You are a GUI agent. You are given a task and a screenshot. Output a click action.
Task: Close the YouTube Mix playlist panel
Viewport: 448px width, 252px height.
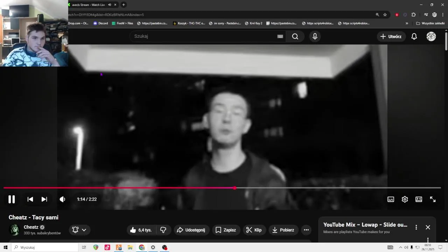point(428,227)
